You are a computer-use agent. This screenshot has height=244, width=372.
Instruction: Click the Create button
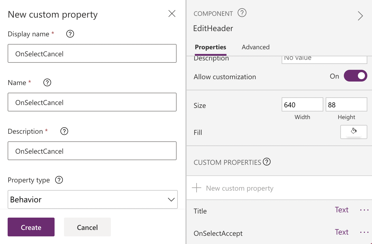pyautogui.click(x=31, y=227)
